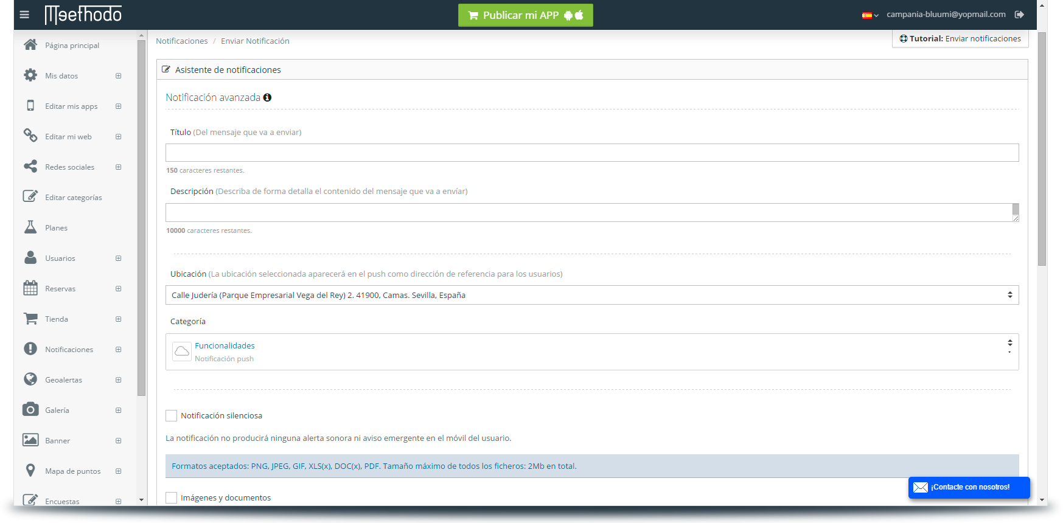Expand the Mis datos submenu plus
The width and height of the screenshot is (1063, 523).
click(119, 76)
